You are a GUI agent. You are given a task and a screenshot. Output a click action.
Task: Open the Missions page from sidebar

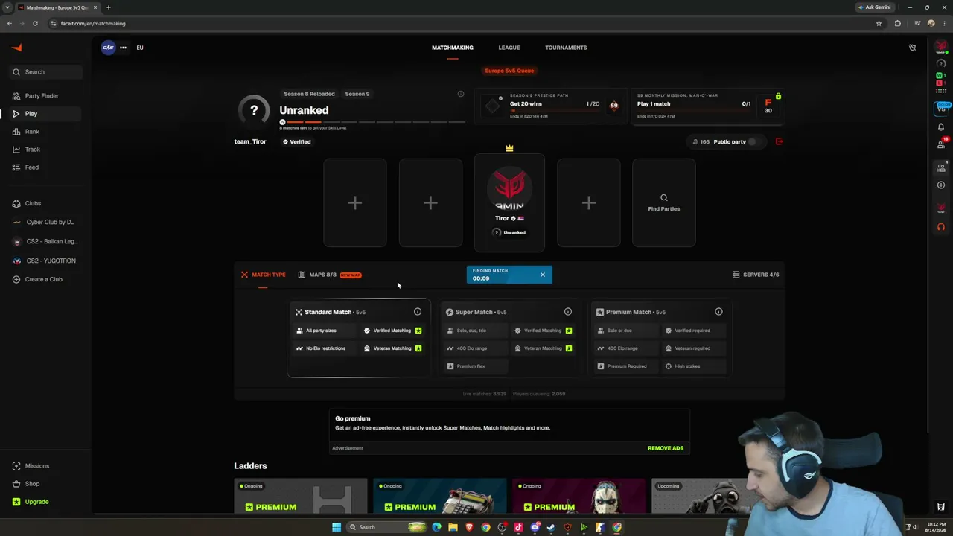(36, 466)
